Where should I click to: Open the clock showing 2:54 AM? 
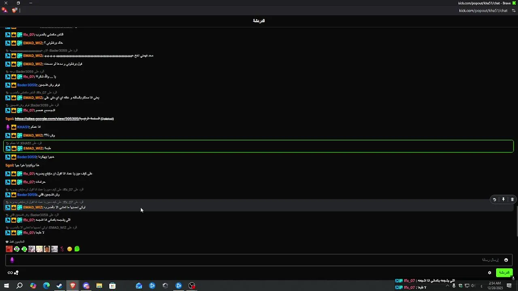coord(495,286)
